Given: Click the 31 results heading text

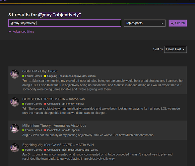Looking at the screenshot, I should (x=45, y=15).
